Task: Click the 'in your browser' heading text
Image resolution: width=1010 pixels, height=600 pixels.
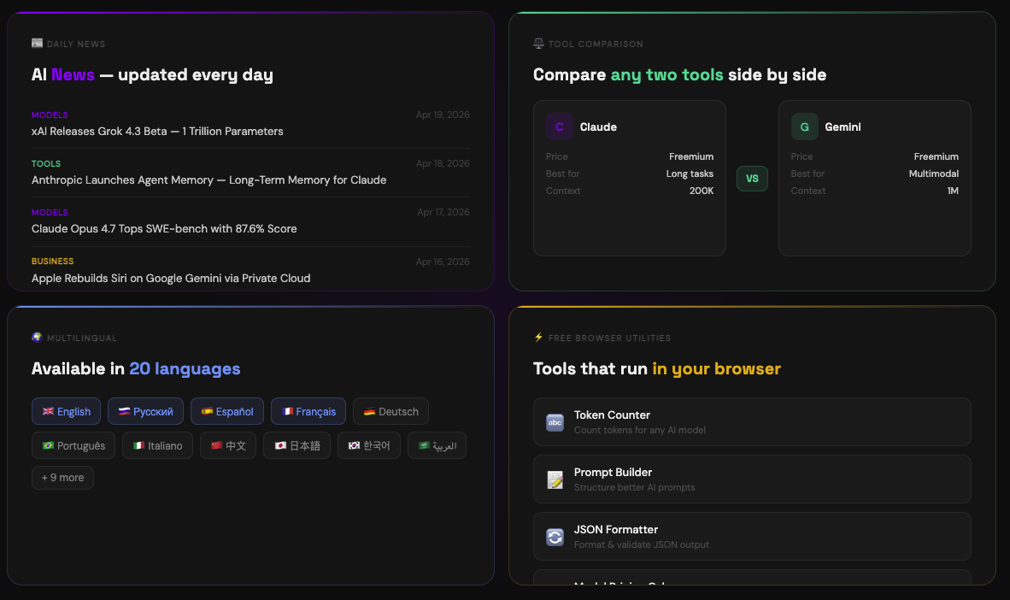Action: (716, 368)
